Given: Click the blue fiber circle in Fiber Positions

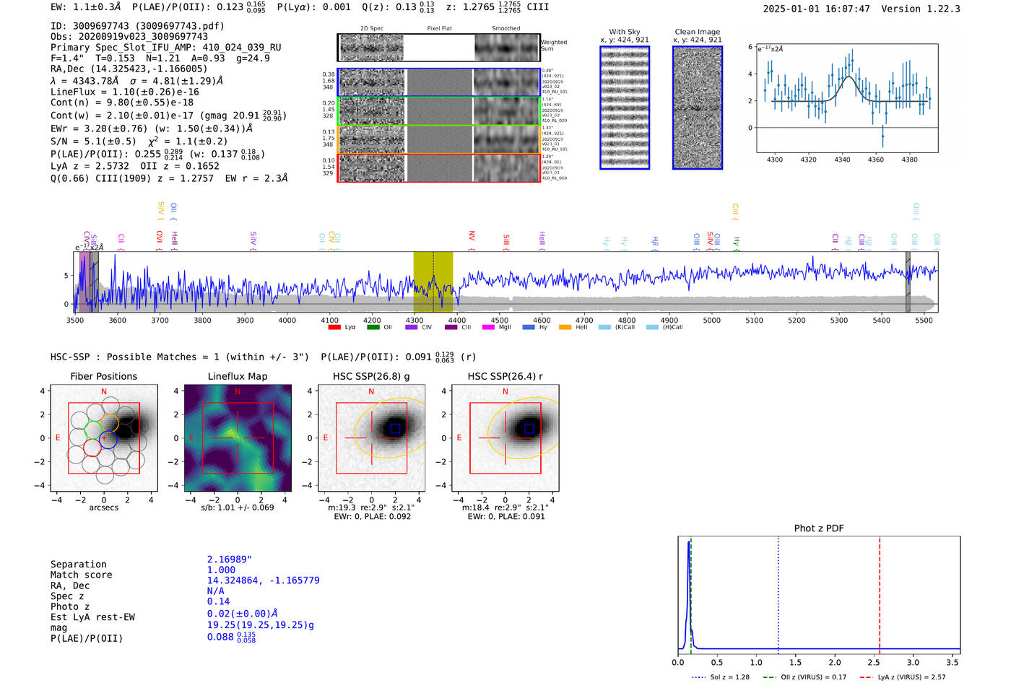Looking at the screenshot, I should point(108,439).
